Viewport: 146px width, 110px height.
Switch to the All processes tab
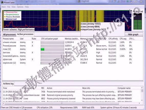pyautogui.click(x=9, y=34)
